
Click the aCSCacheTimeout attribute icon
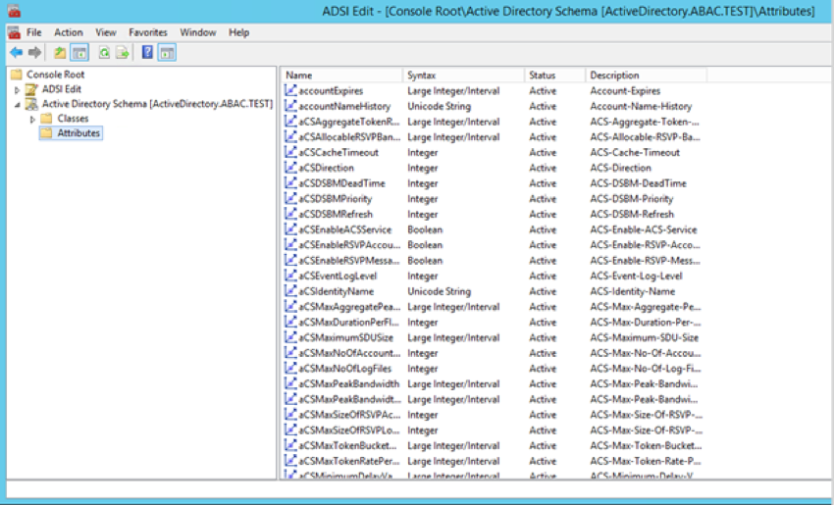(x=291, y=152)
